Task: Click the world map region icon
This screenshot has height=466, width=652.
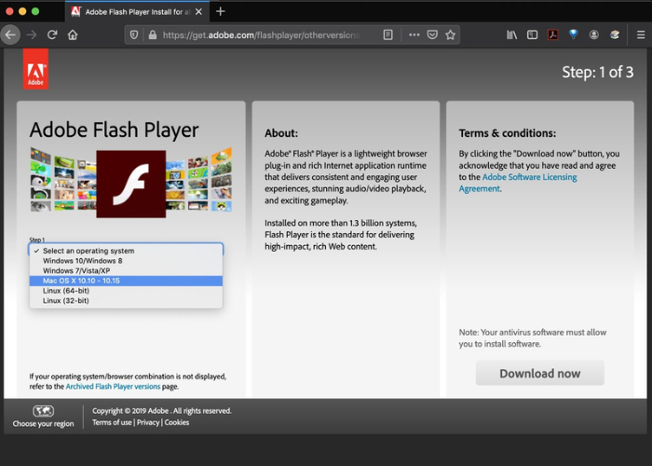Action: pos(43,411)
